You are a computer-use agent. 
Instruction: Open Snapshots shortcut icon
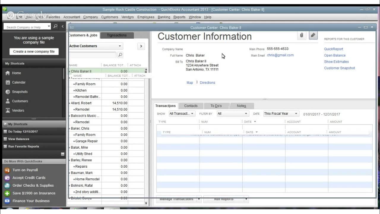coord(8,92)
